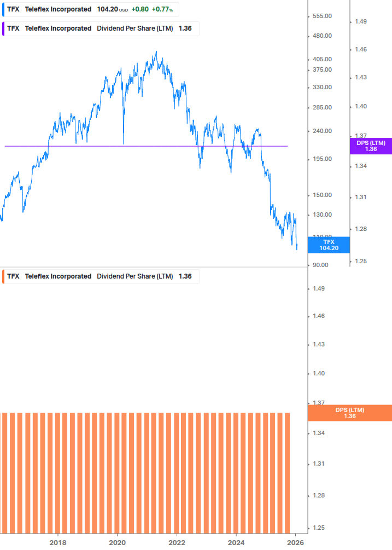Click the 405.00 price axis label
Screen dimensions: 392x550
(x=322, y=59)
